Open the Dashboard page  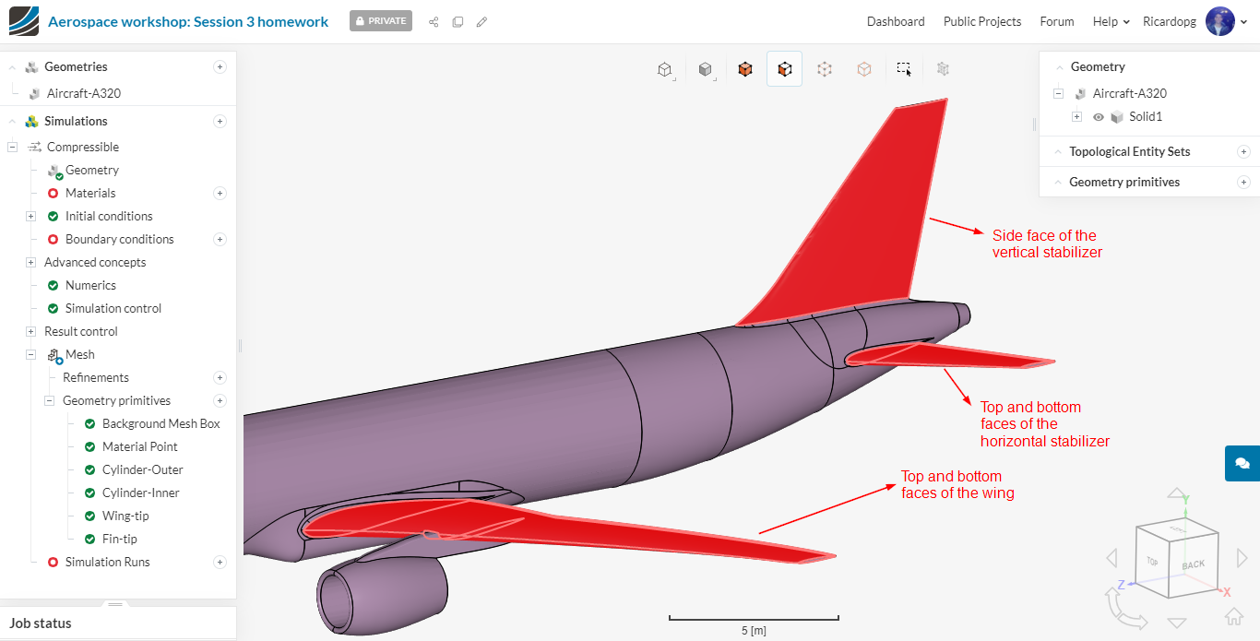[896, 21]
